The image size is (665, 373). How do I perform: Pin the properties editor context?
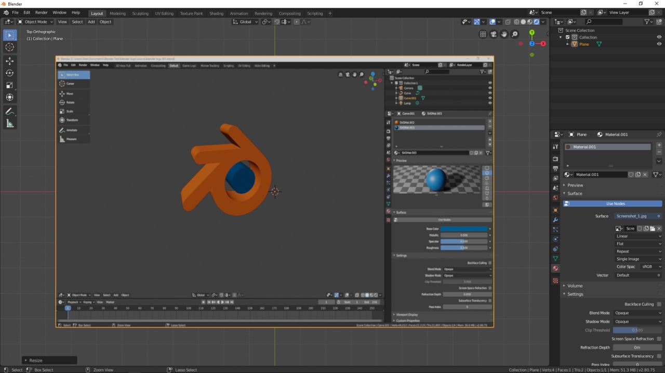point(659,134)
